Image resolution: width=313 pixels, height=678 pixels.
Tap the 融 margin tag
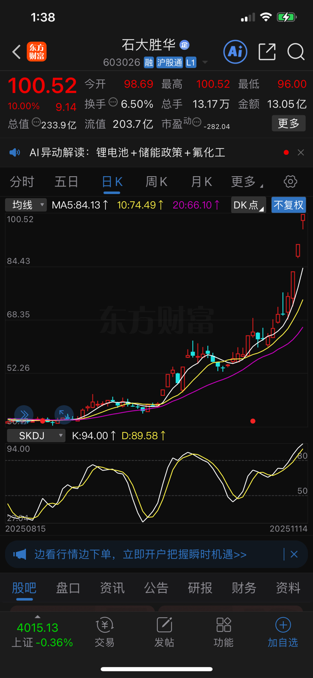coord(149,62)
